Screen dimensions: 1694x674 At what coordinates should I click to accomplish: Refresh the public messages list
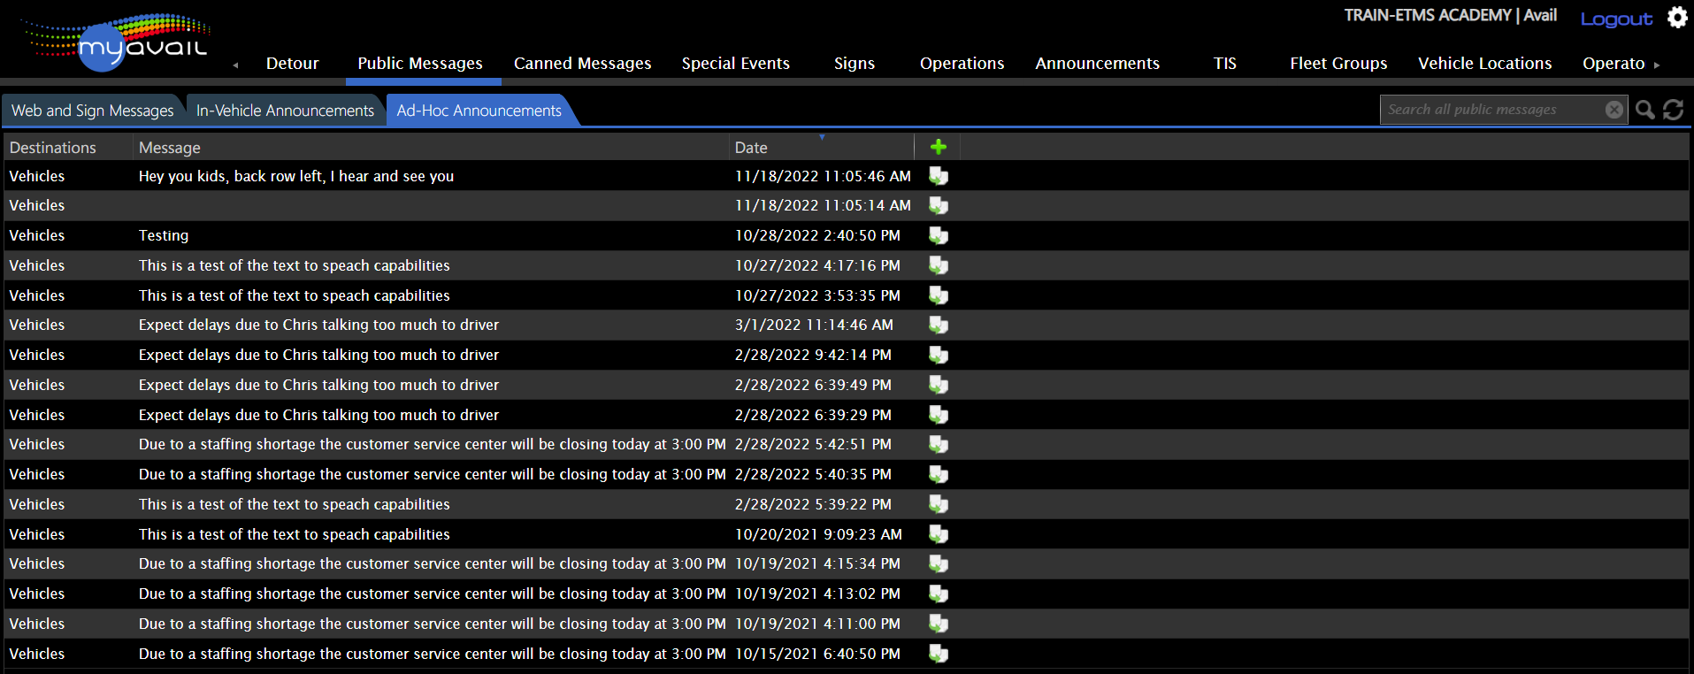tap(1673, 110)
